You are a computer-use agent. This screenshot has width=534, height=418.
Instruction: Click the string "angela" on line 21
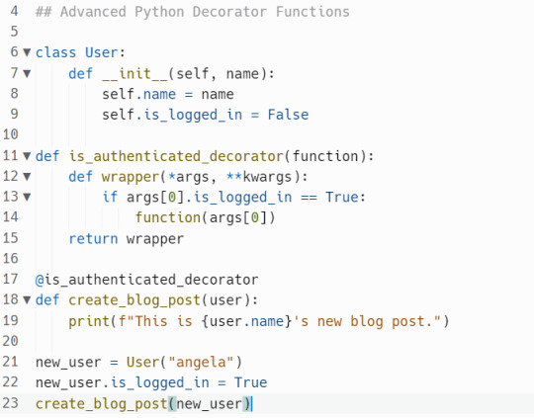[x=201, y=363]
